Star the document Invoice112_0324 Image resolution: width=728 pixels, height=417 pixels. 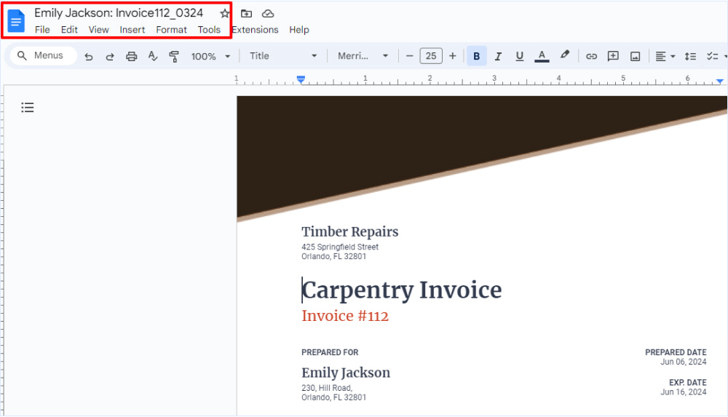pyautogui.click(x=225, y=14)
